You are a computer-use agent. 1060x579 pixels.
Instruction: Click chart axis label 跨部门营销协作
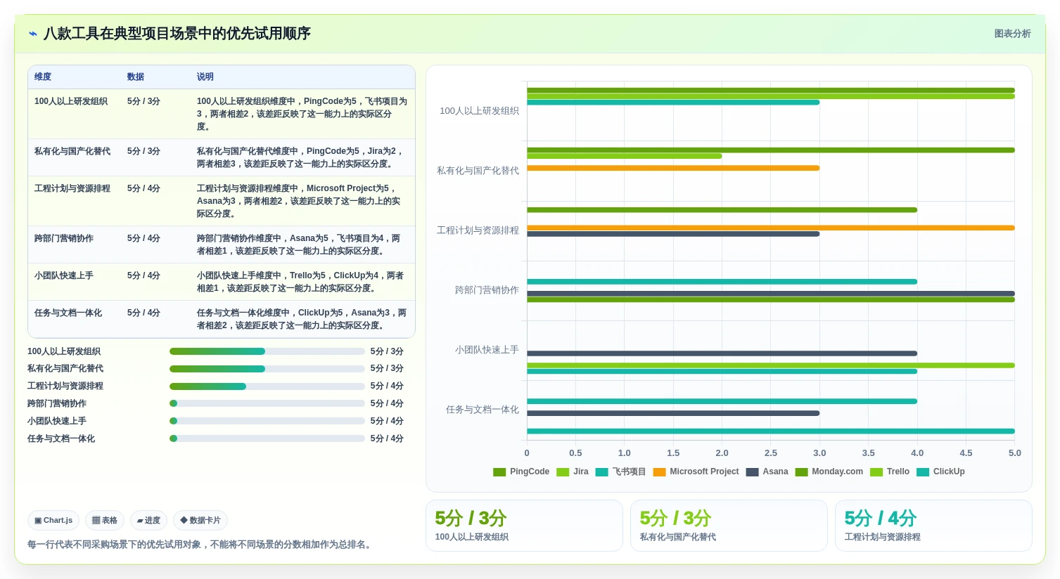pos(487,290)
